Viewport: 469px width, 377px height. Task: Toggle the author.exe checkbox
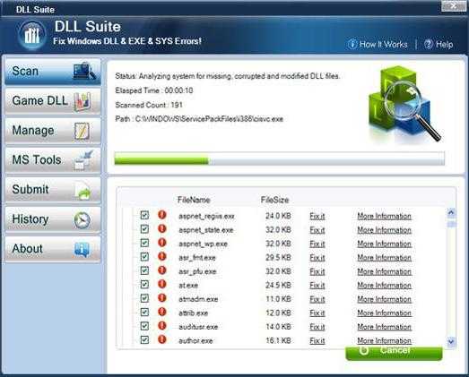(x=144, y=339)
